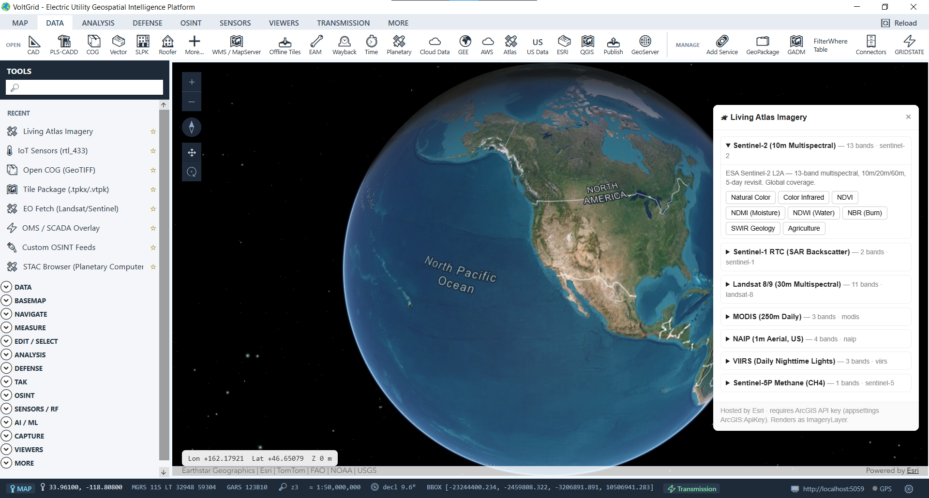Open WMS / MapServer tool
929x498 pixels.
point(237,45)
